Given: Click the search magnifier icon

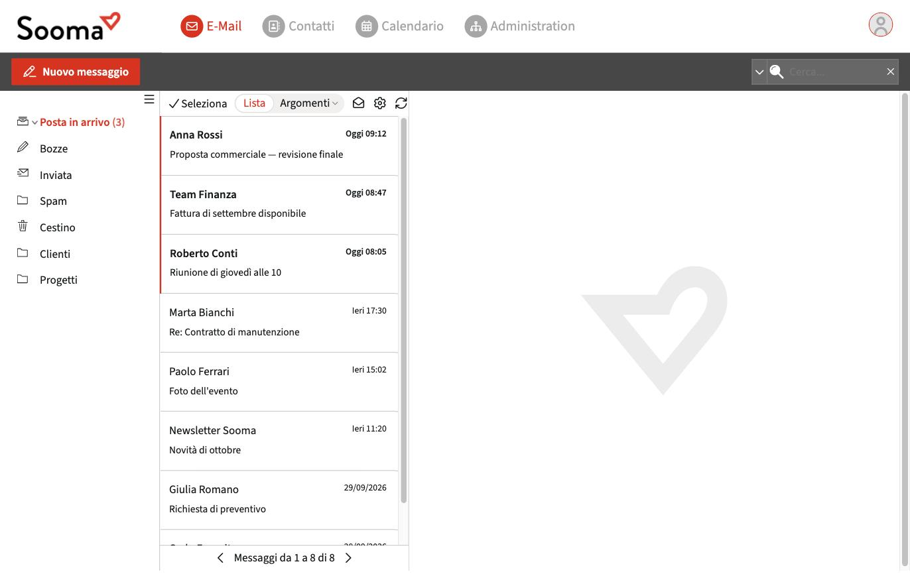Looking at the screenshot, I should (777, 72).
